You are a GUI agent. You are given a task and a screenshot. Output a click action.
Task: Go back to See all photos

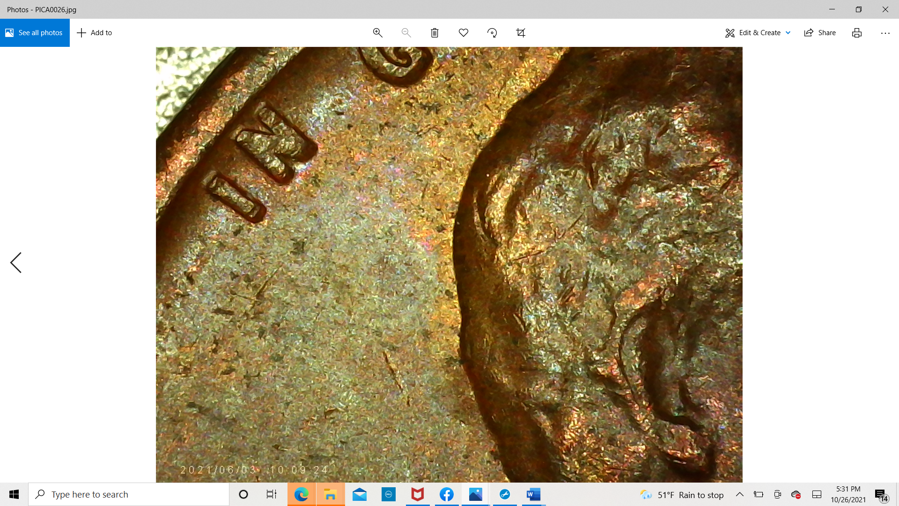[x=35, y=33]
